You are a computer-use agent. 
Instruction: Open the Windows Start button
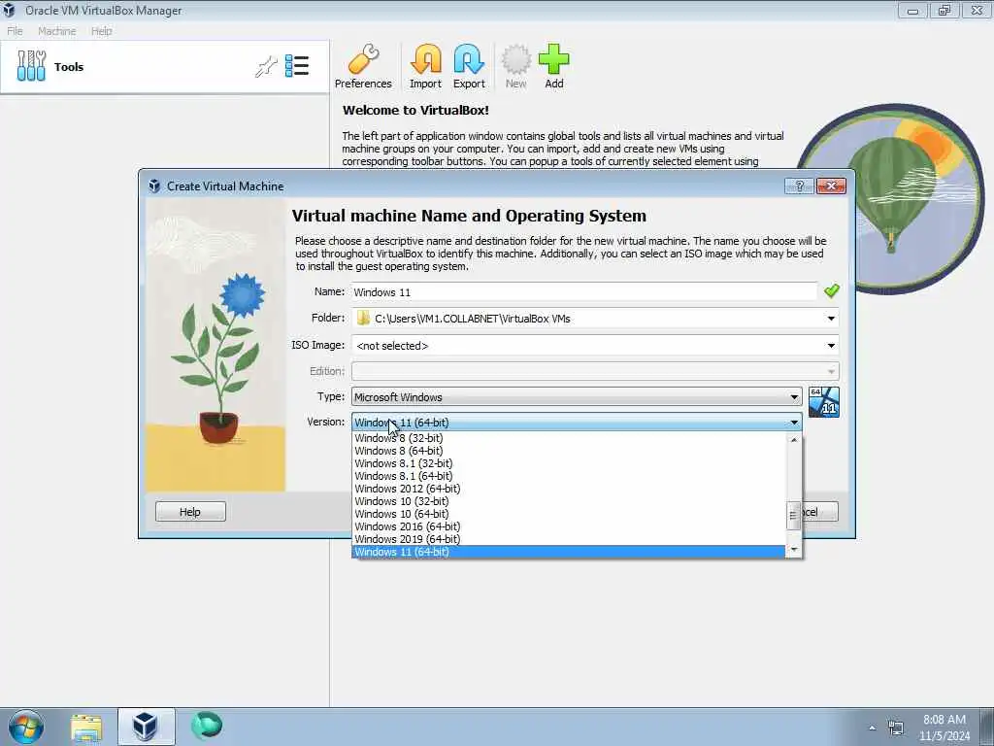tap(26, 727)
